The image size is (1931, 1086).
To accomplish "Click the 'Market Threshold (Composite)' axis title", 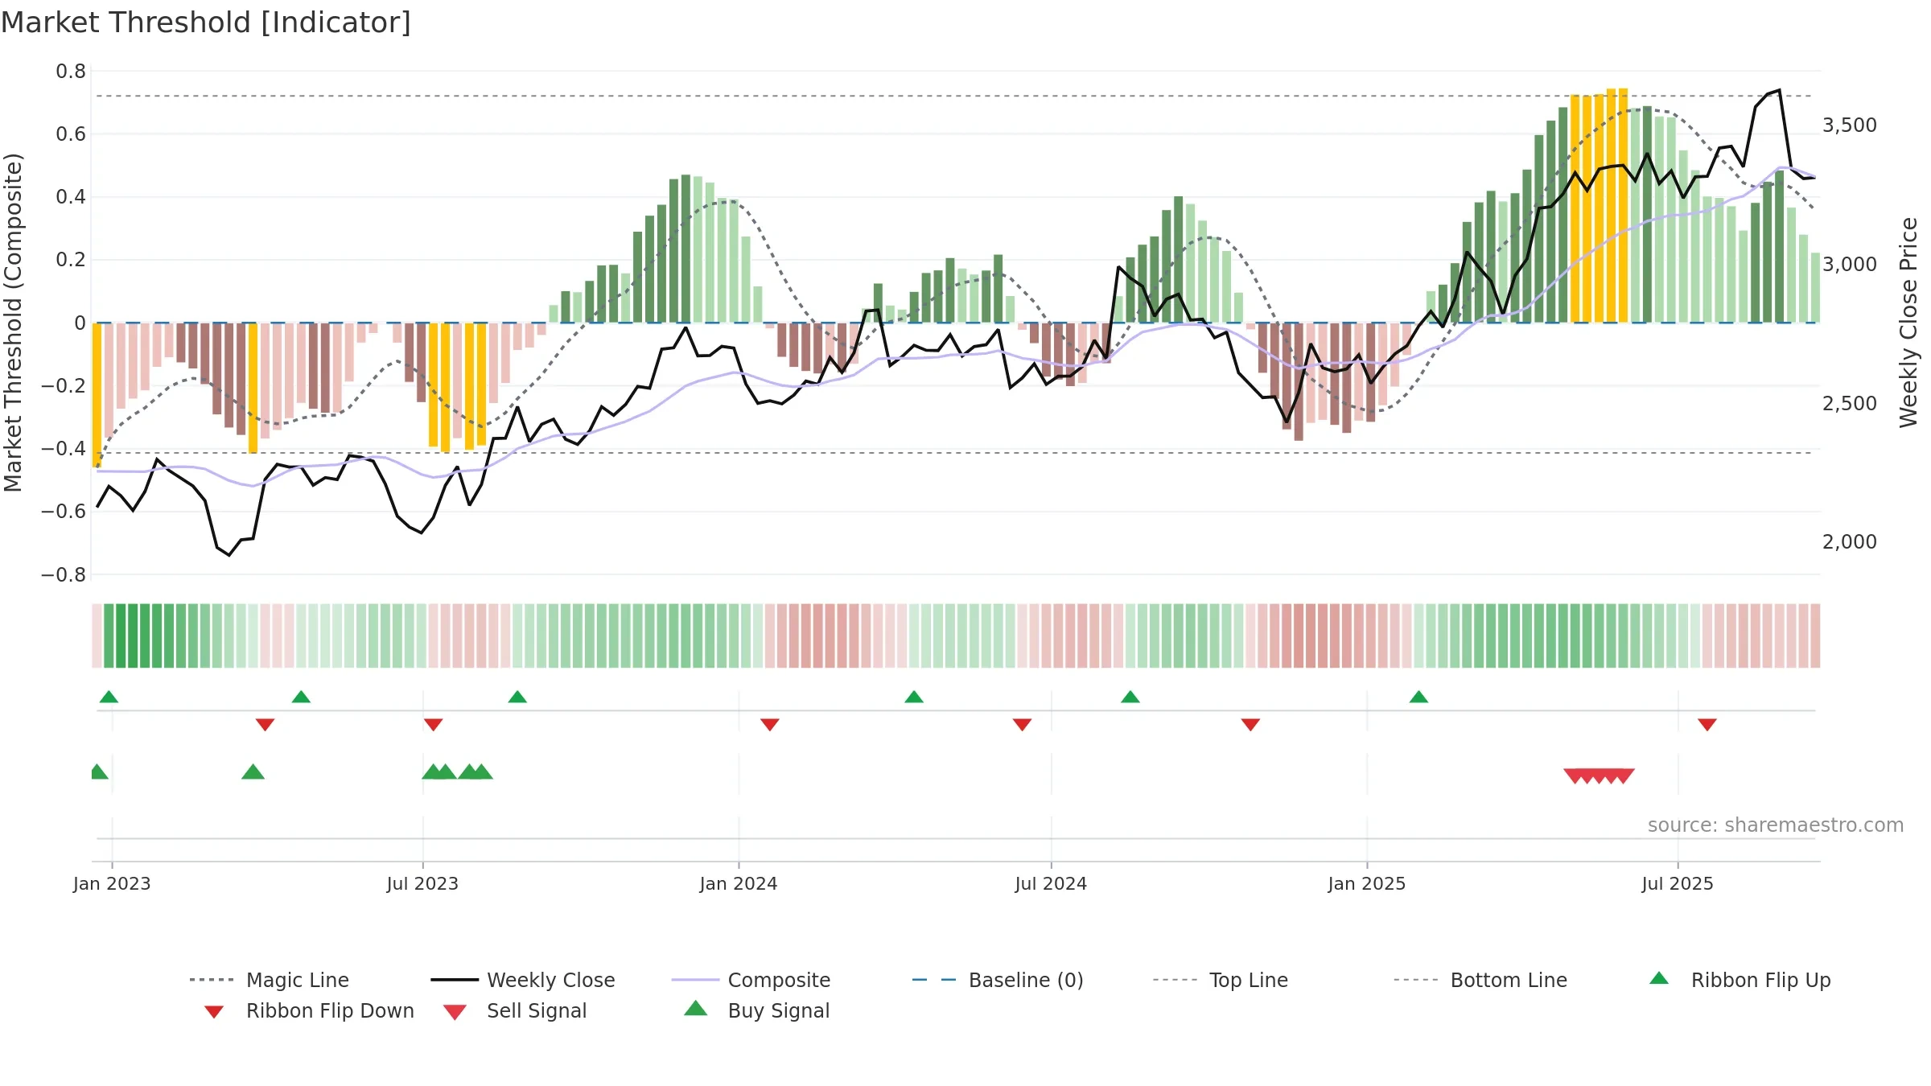I will click(x=13, y=322).
